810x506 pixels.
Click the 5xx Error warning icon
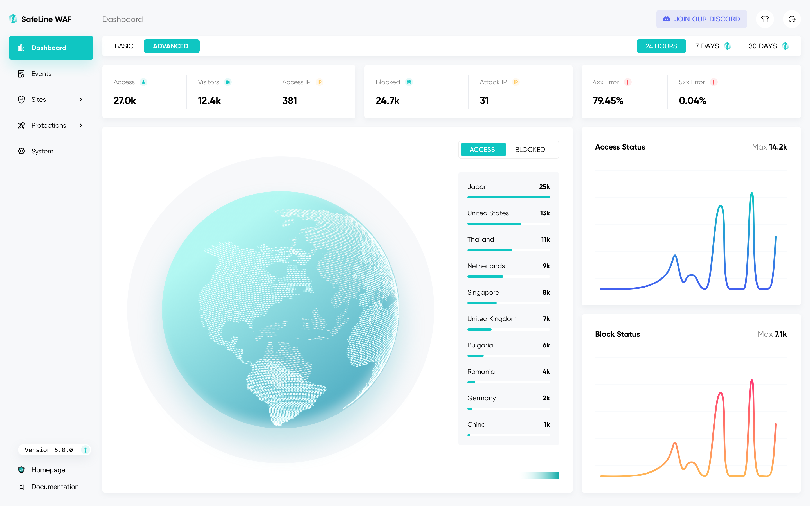tap(714, 82)
